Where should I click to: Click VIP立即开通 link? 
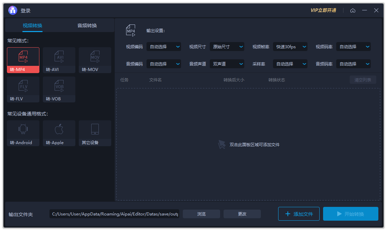pyautogui.click(x=323, y=10)
